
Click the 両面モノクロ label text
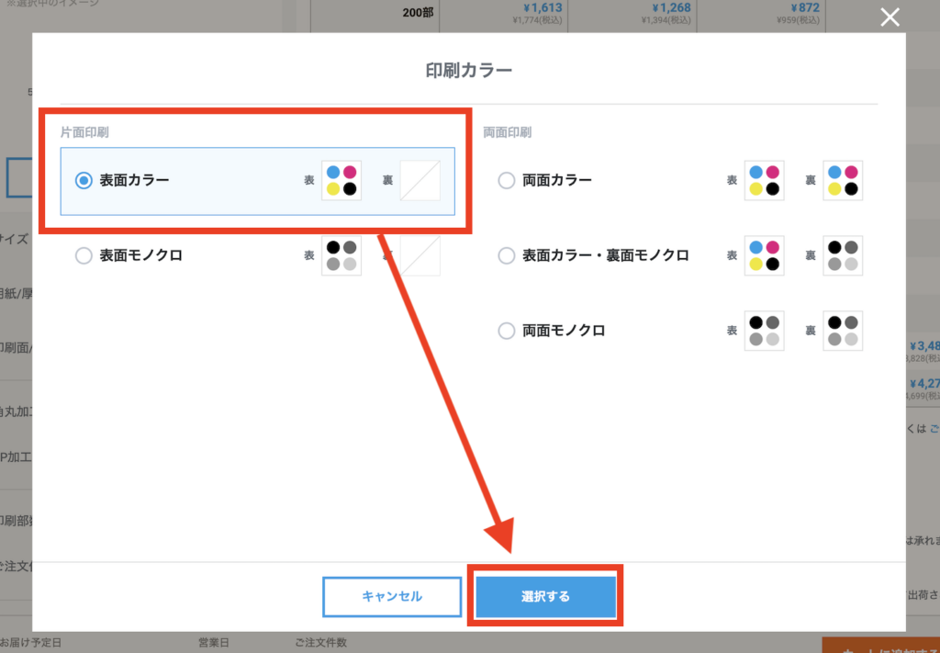pos(564,331)
